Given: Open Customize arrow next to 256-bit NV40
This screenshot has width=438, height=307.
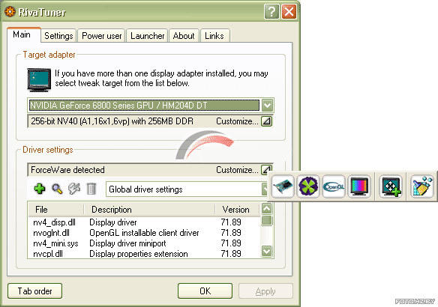Looking at the screenshot, I should (x=267, y=121).
